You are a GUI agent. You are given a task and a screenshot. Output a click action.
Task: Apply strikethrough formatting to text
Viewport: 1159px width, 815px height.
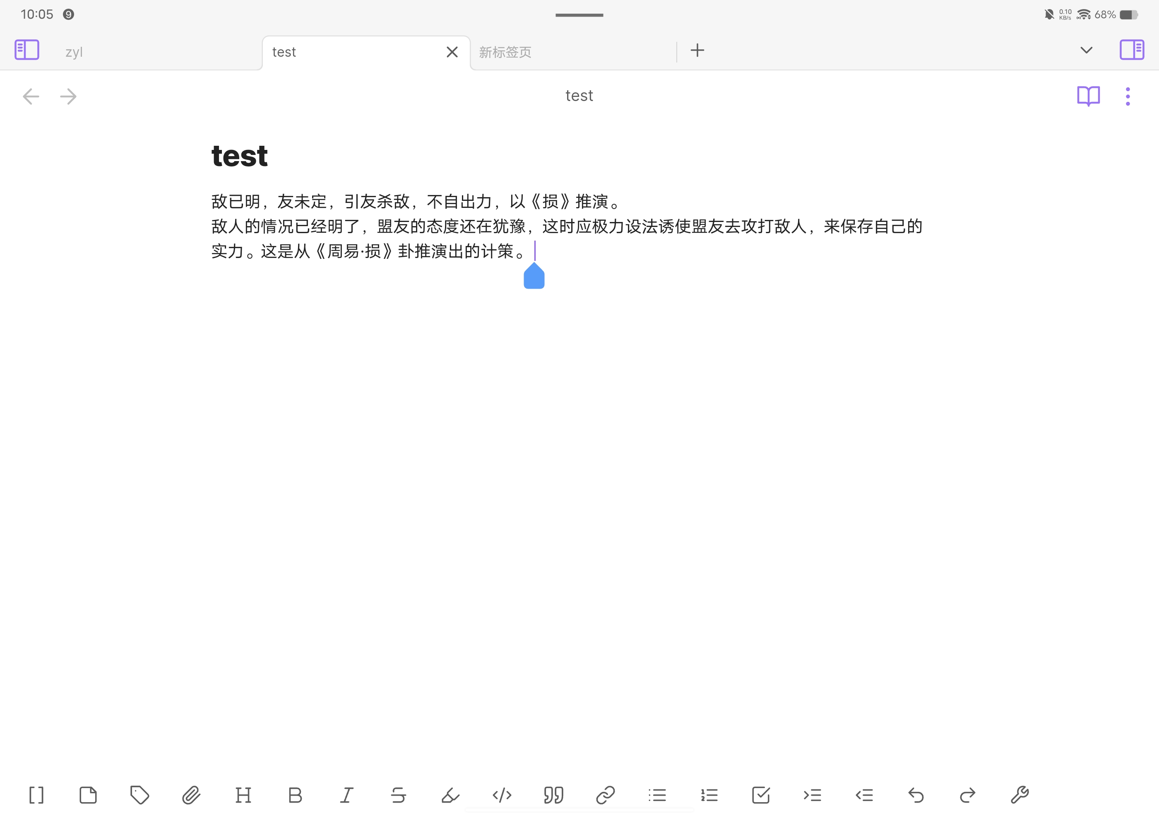point(398,795)
